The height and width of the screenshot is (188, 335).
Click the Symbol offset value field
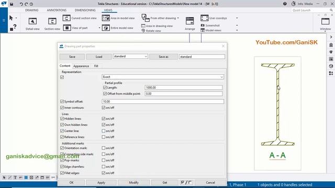tap(163, 101)
